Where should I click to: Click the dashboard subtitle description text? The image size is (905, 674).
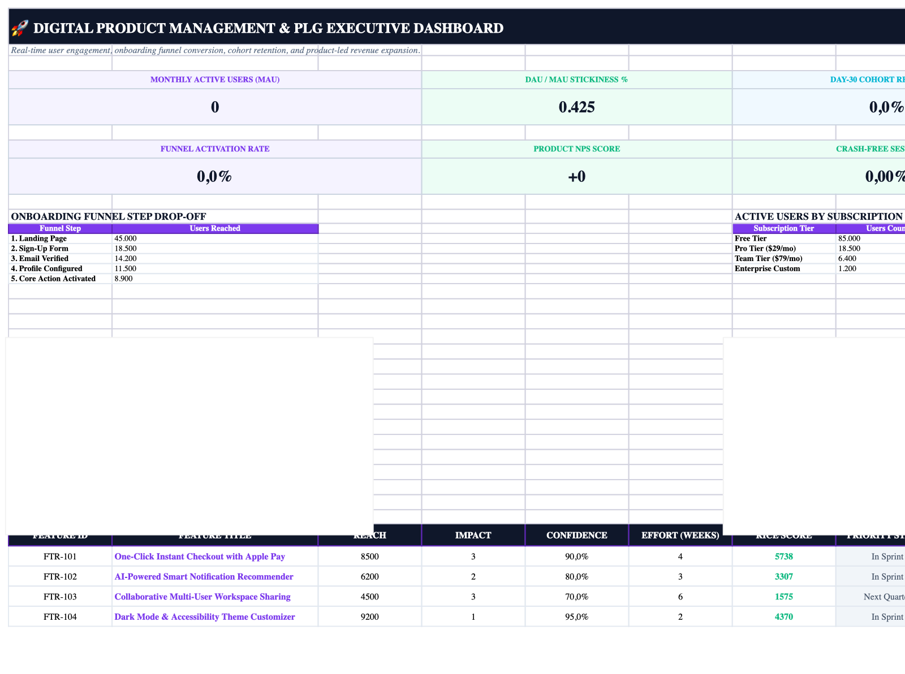point(216,50)
